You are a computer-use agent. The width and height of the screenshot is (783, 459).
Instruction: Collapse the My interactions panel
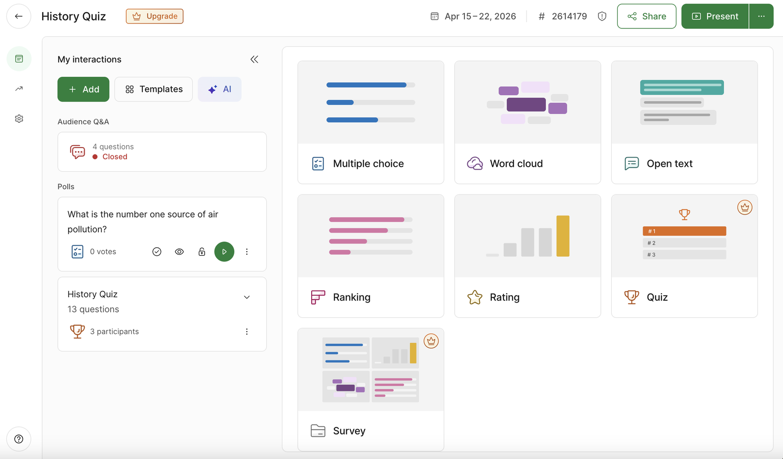tap(254, 59)
